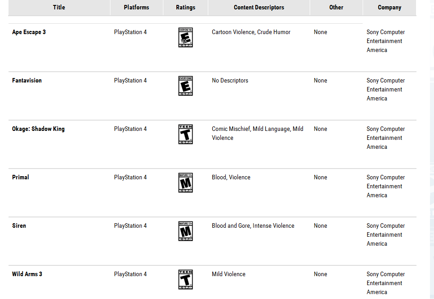Click the Ratings column header

[185, 8]
